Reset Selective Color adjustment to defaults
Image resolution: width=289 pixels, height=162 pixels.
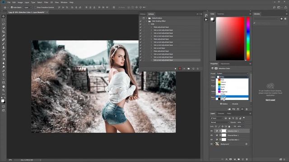pos(238,109)
